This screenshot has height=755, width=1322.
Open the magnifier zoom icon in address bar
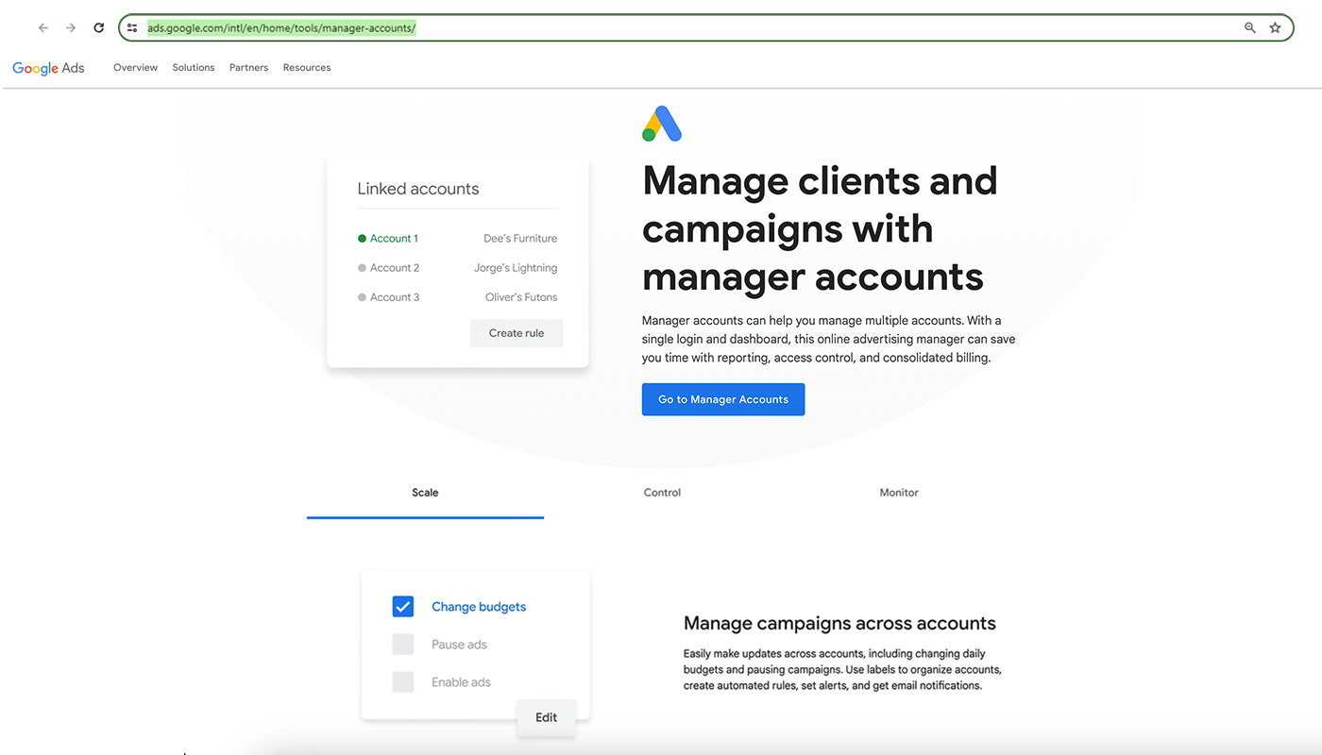tap(1249, 27)
